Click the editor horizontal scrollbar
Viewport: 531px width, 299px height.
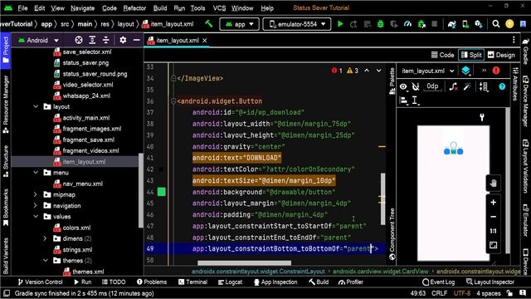tap(244, 262)
